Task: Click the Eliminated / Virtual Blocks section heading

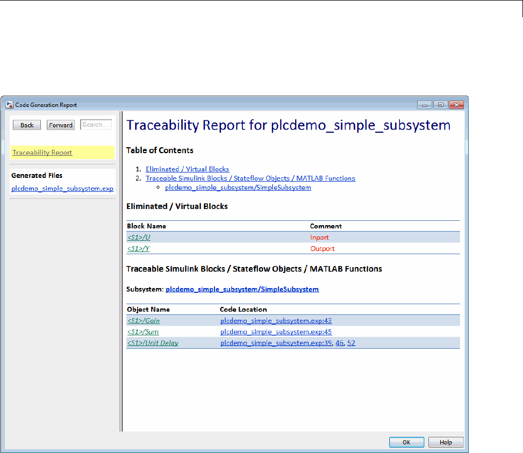Action: (x=177, y=206)
